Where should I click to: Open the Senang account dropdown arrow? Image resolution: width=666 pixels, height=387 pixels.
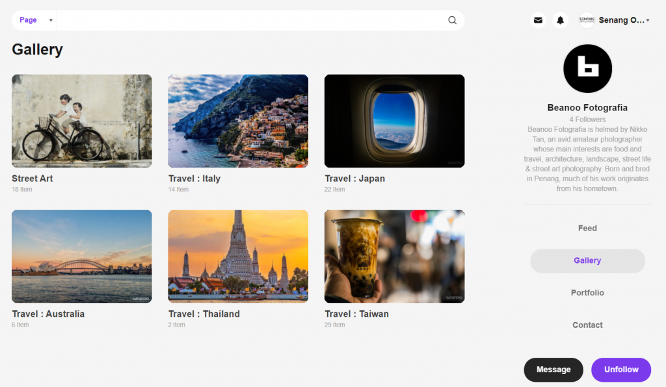point(648,21)
